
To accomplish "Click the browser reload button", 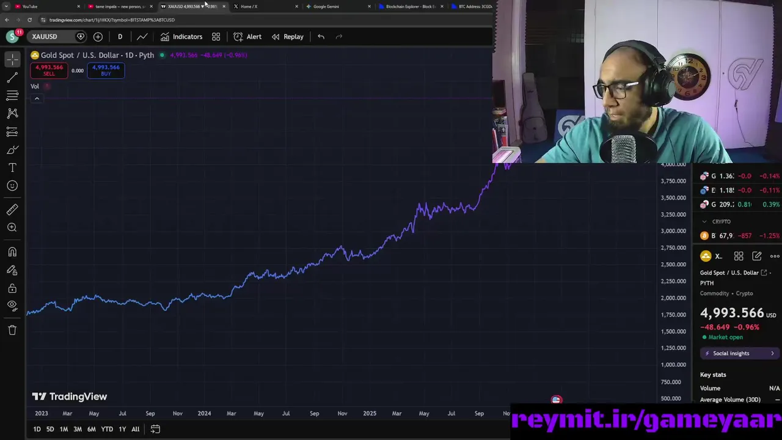I will pyautogui.click(x=29, y=20).
